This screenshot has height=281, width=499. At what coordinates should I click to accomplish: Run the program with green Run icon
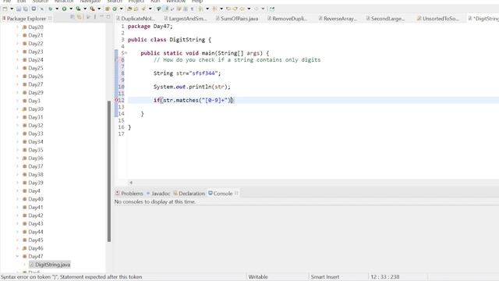(x=64, y=9)
